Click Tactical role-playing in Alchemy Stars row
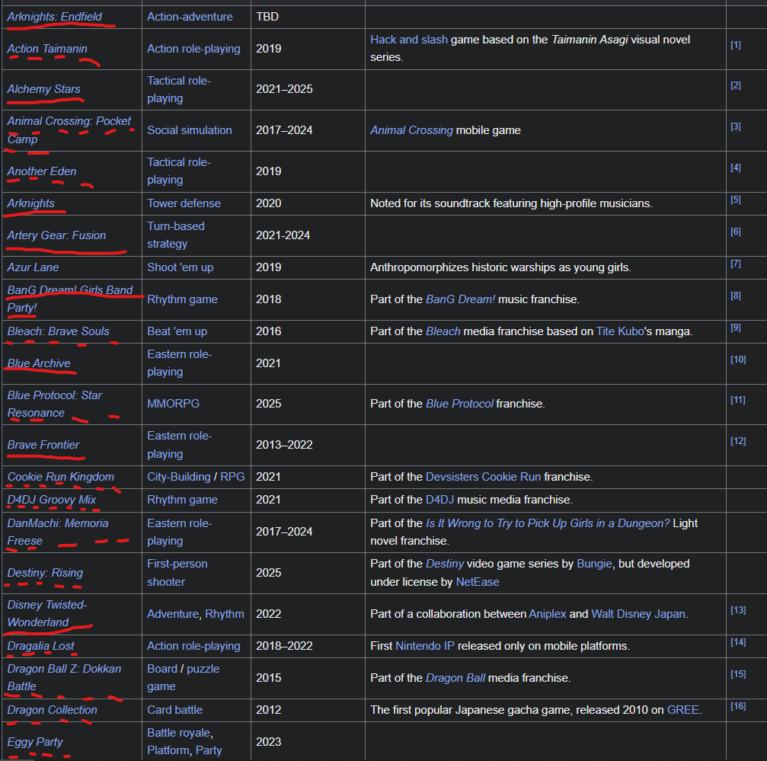 pos(179,89)
